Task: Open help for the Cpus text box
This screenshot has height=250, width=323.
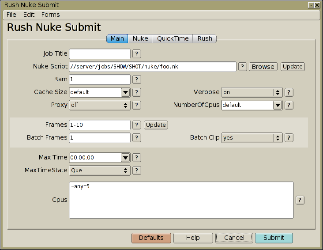Action: click(x=300, y=200)
